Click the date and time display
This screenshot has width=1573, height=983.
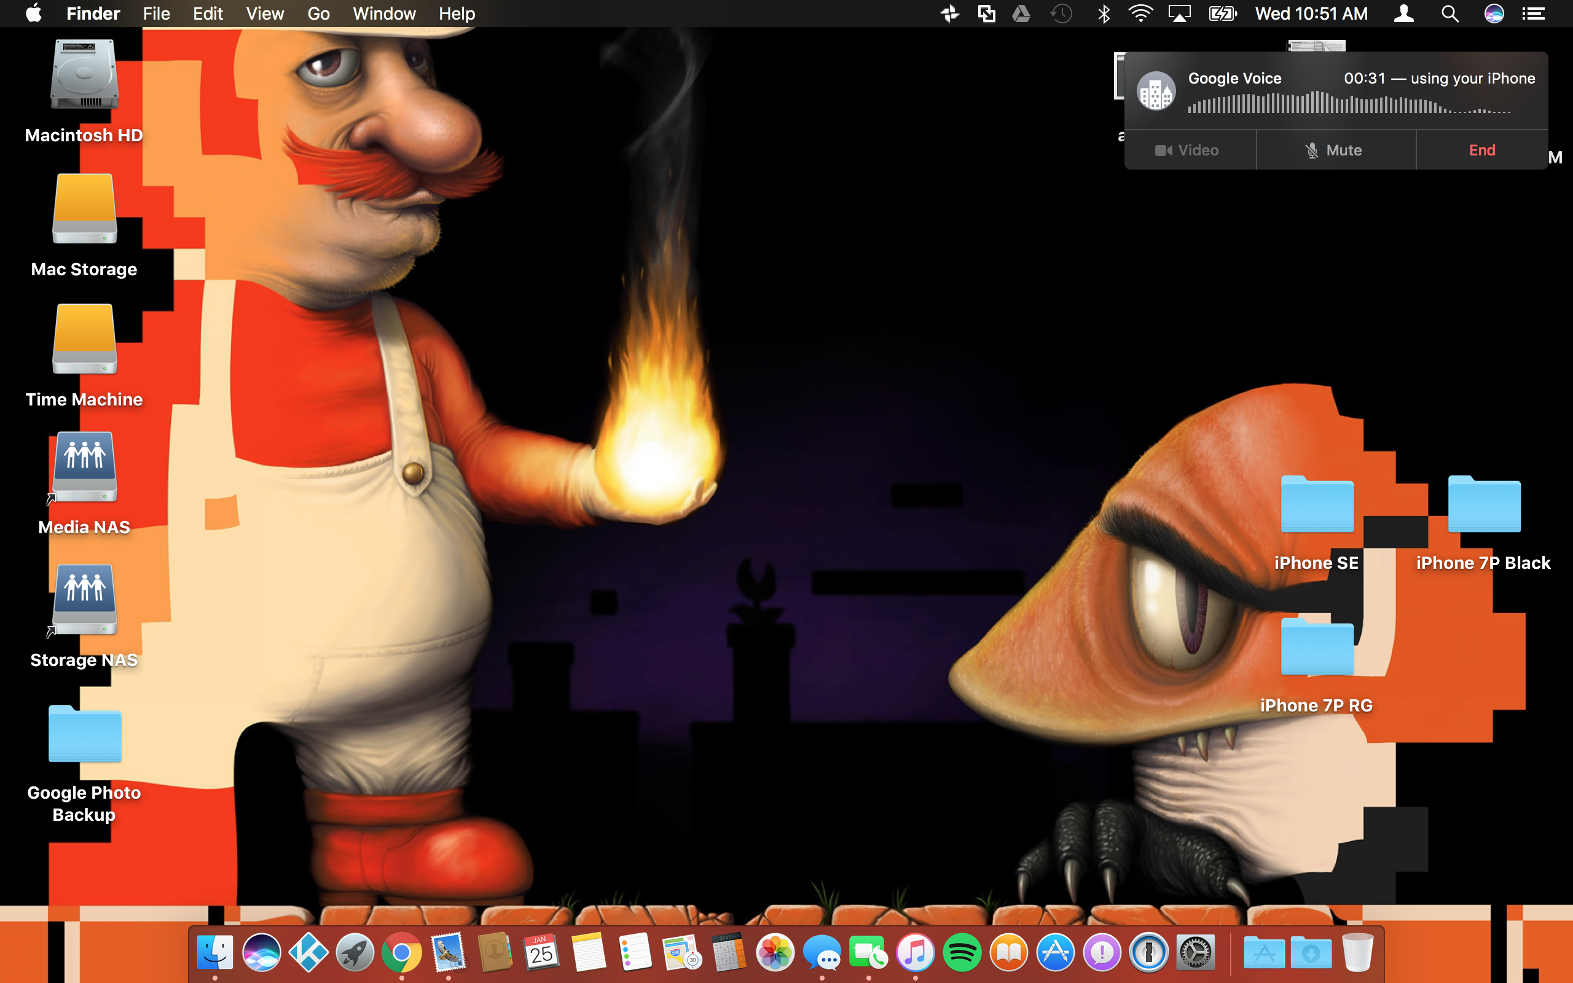1311,14
